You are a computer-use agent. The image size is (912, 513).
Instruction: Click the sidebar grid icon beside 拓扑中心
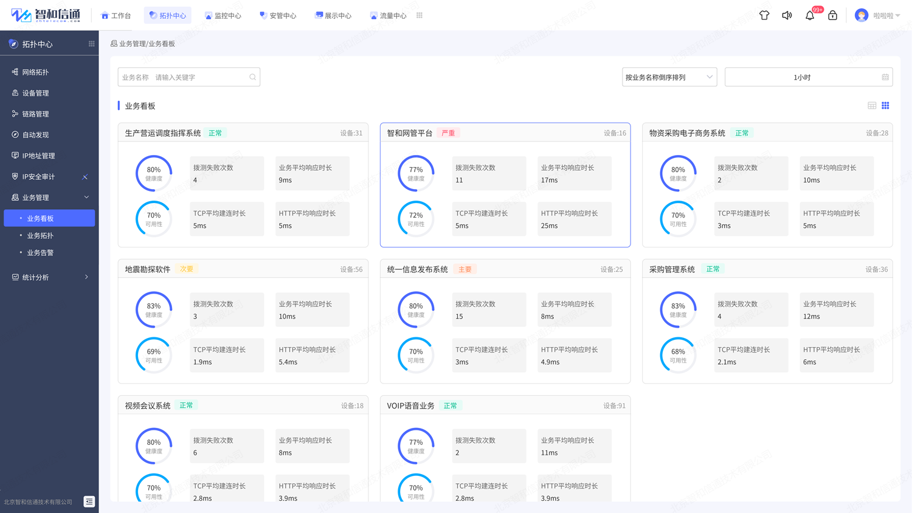coord(92,44)
